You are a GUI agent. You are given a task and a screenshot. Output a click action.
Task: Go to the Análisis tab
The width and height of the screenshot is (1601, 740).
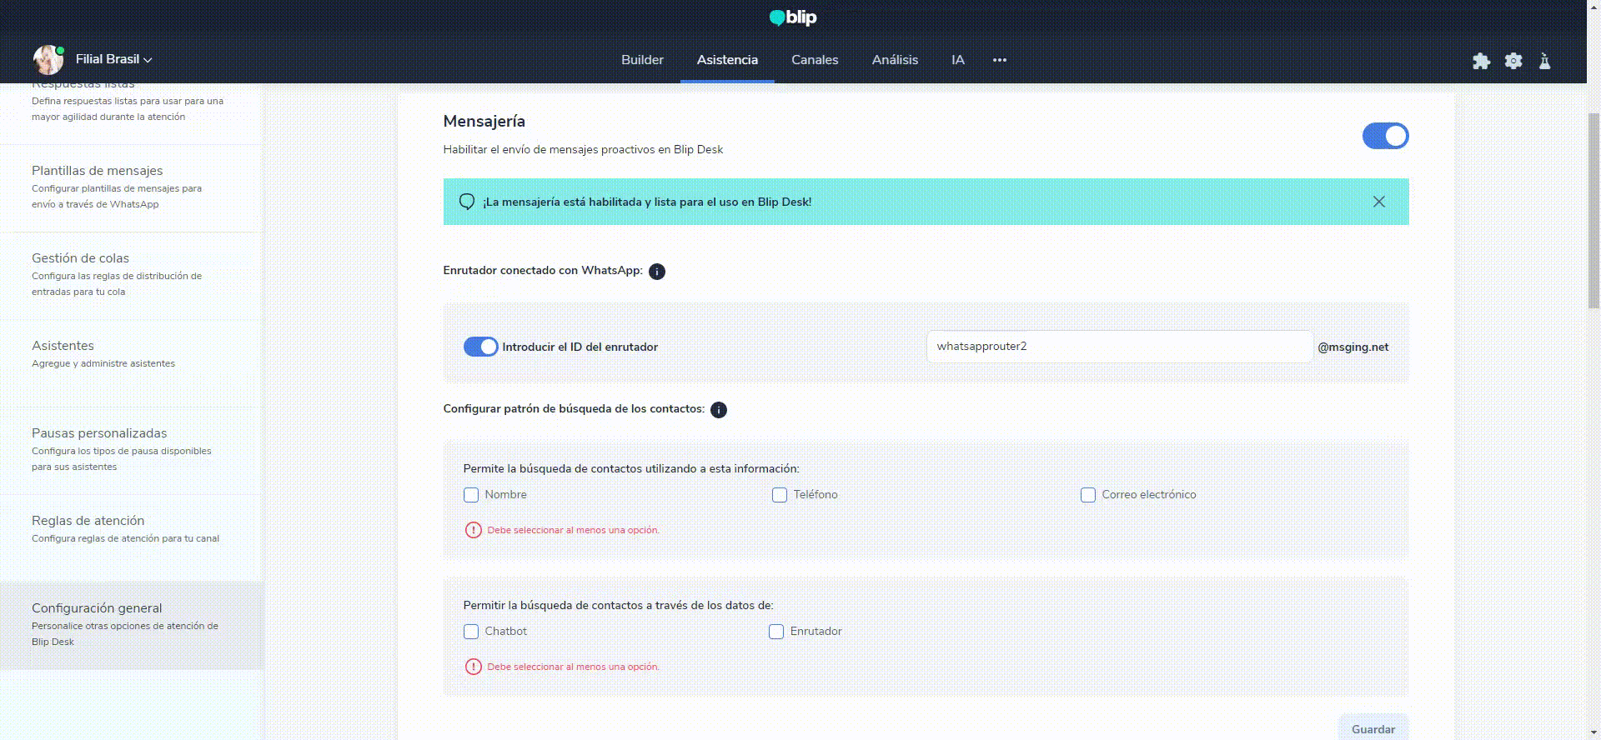[895, 60]
